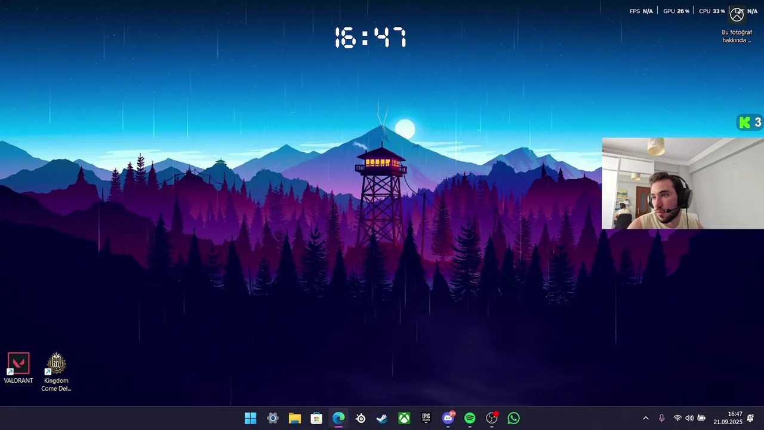Viewport: 764px width, 430px height.
Task: Click the microphone tray icon
Action: pyautogui.click(x=661, y=418)
